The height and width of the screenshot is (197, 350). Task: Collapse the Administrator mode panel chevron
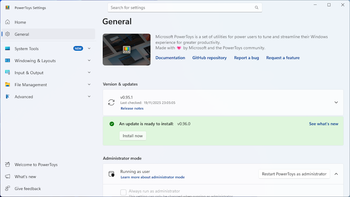pos(336,174)
